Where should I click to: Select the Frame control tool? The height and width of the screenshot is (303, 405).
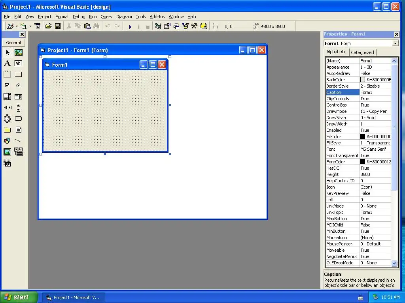pos(8,75)
